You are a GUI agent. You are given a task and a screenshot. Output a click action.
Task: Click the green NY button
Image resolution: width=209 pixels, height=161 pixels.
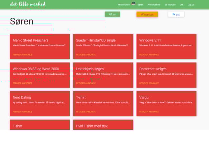click(112, 14)
